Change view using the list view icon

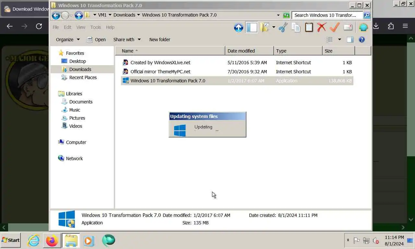329,40
